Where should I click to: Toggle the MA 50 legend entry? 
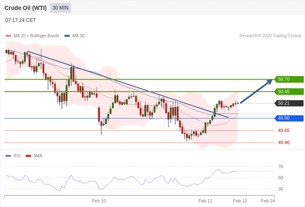(x=74, y=36)
